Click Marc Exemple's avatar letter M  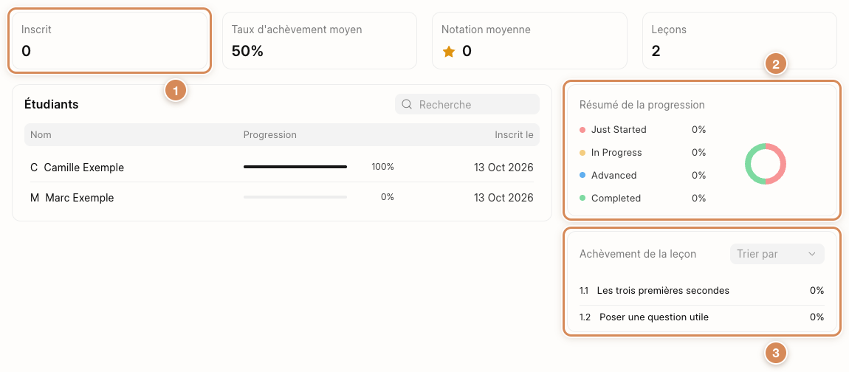35,199
